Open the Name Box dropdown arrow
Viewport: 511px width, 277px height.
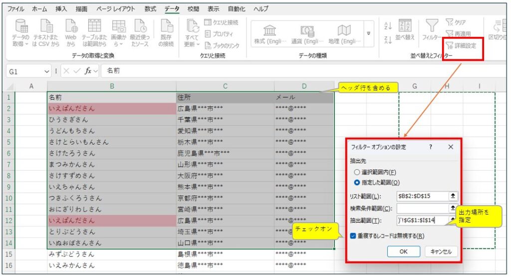pyautogui.click(x=47, y=71)
